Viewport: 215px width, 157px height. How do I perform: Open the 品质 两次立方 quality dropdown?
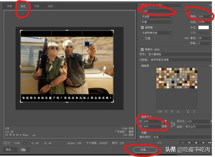point(198,127)
